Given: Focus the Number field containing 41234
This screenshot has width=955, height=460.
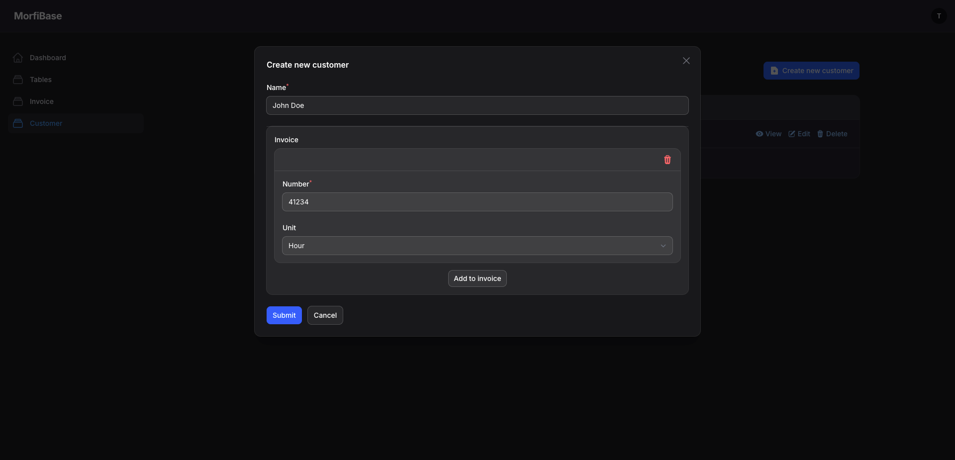Looking at the screenshot, I should click(477, 202).
